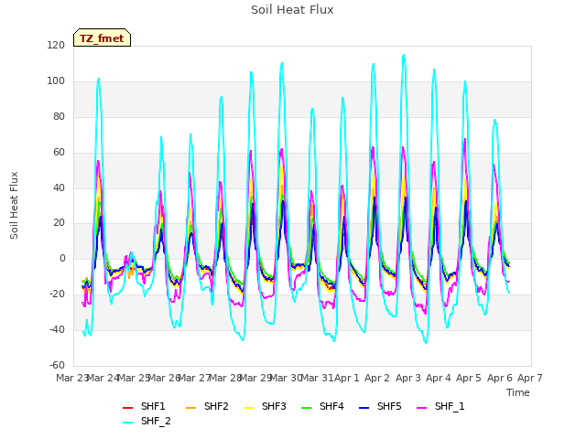586x439 pixels.
Task: Click the 80 y-axis tick label
Action: coord(59,117)
